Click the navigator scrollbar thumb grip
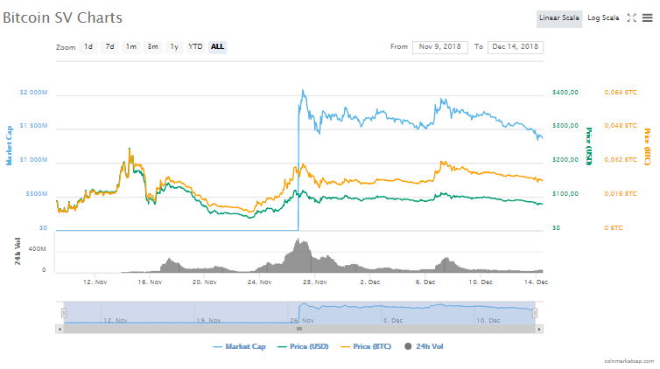 click(299, 329)
